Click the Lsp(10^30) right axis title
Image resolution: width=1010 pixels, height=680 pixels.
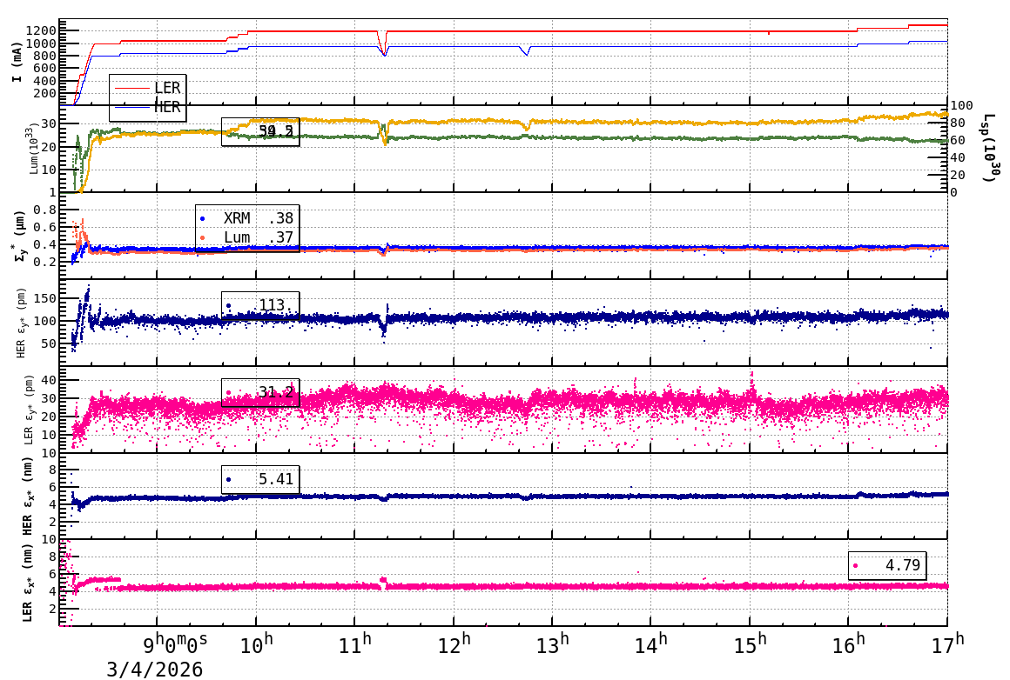coord(989,149)
